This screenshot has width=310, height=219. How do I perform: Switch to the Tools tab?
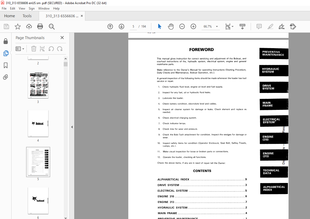(27, 16)
